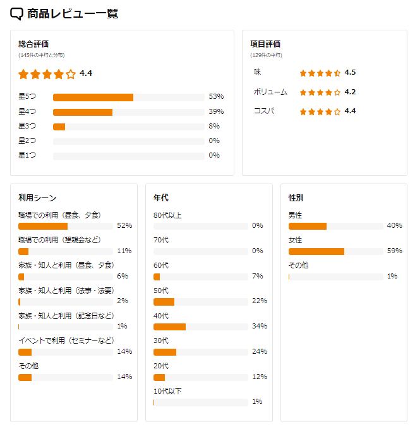The height and width of the screenshot is (431, 415).
Task: Click 職場での利用（昼食、夕食） bar
Action: tap(66, 226)
